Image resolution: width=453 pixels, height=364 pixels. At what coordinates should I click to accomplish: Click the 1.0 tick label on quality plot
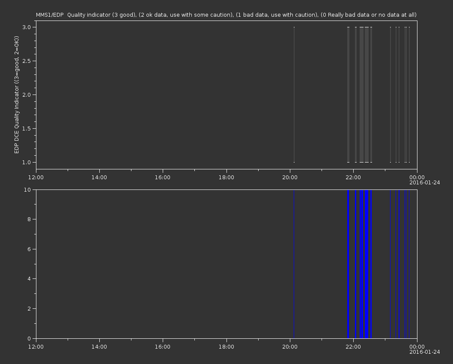(27, 162)
